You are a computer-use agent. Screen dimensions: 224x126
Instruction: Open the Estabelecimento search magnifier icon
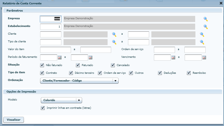pyautogui.click(x=205, y=27)
